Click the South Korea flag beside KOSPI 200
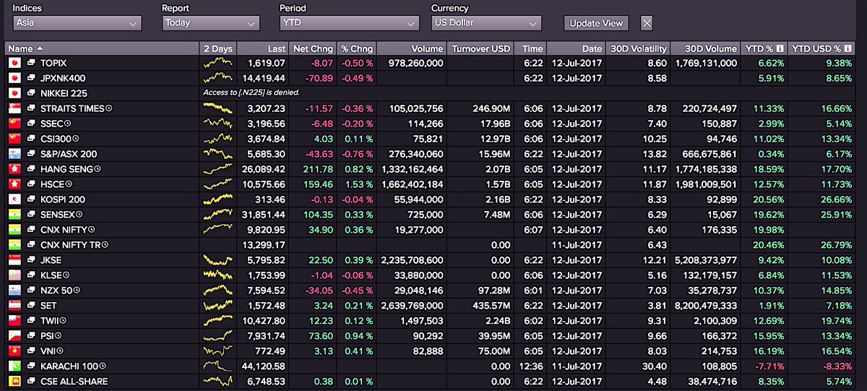The height and width of the screenshot is (391, 867). click(x=14, y=199)
